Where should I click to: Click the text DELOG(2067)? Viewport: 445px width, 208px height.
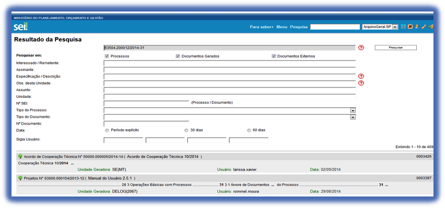click(125, 191)
